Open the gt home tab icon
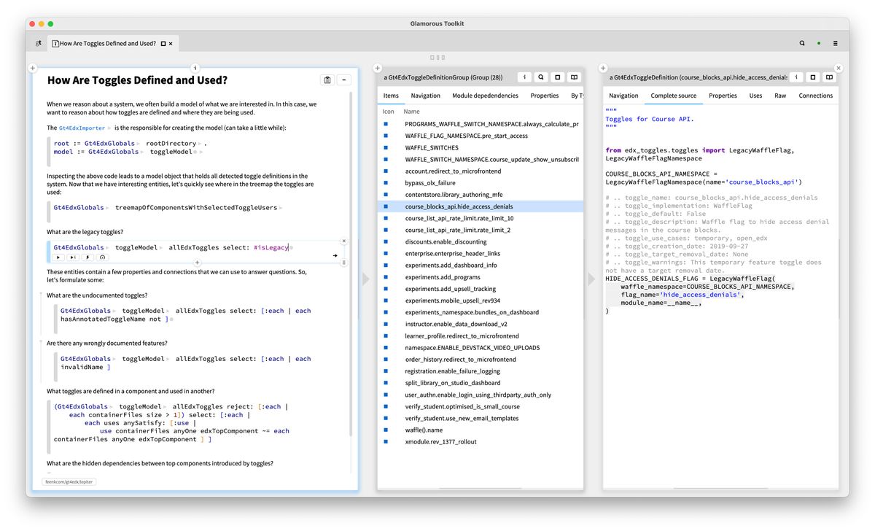Screen dimensions: 875x531 point(39,44)
